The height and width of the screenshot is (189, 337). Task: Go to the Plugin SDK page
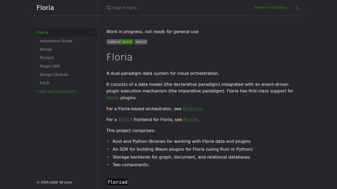coord(50,66)
